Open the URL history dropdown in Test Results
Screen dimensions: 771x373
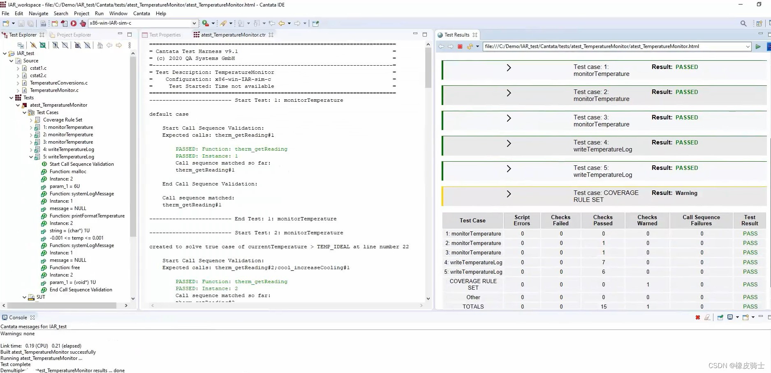[x=748, y=46]
